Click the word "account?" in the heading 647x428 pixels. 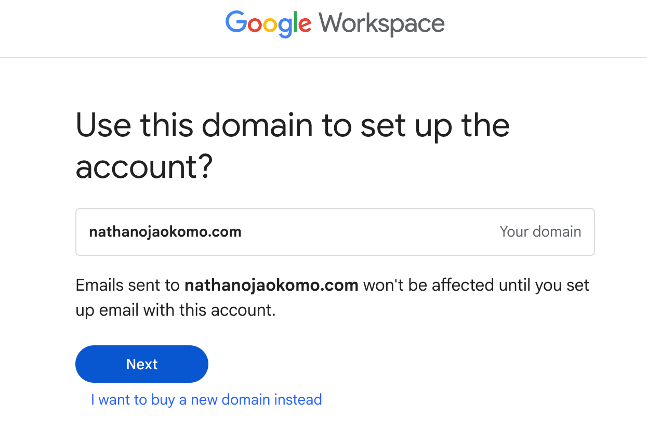coord(144,166)
